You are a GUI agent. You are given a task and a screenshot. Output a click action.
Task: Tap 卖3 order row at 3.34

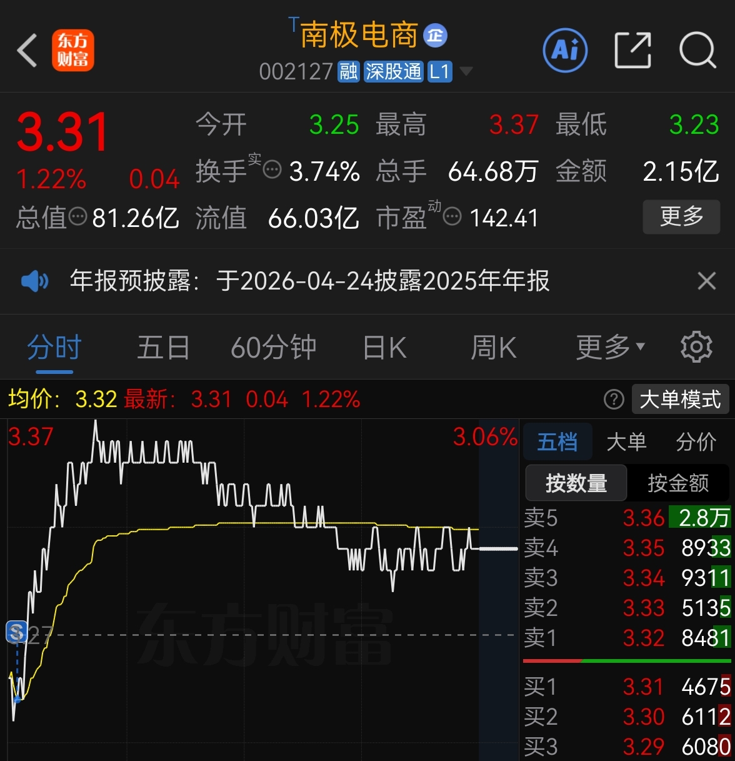click(x=627, y=578)
